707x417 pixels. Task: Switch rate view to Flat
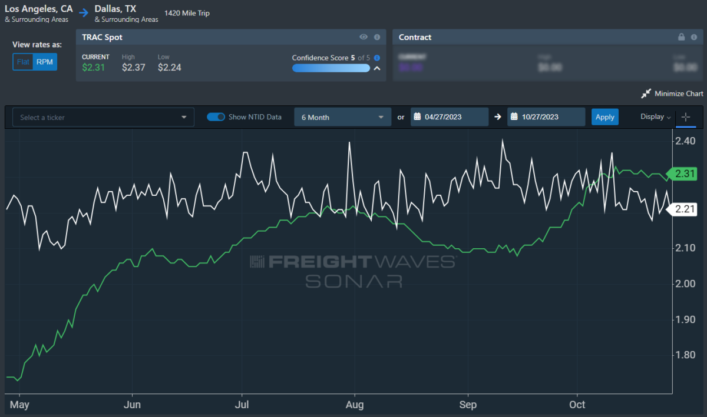(23, 62)
